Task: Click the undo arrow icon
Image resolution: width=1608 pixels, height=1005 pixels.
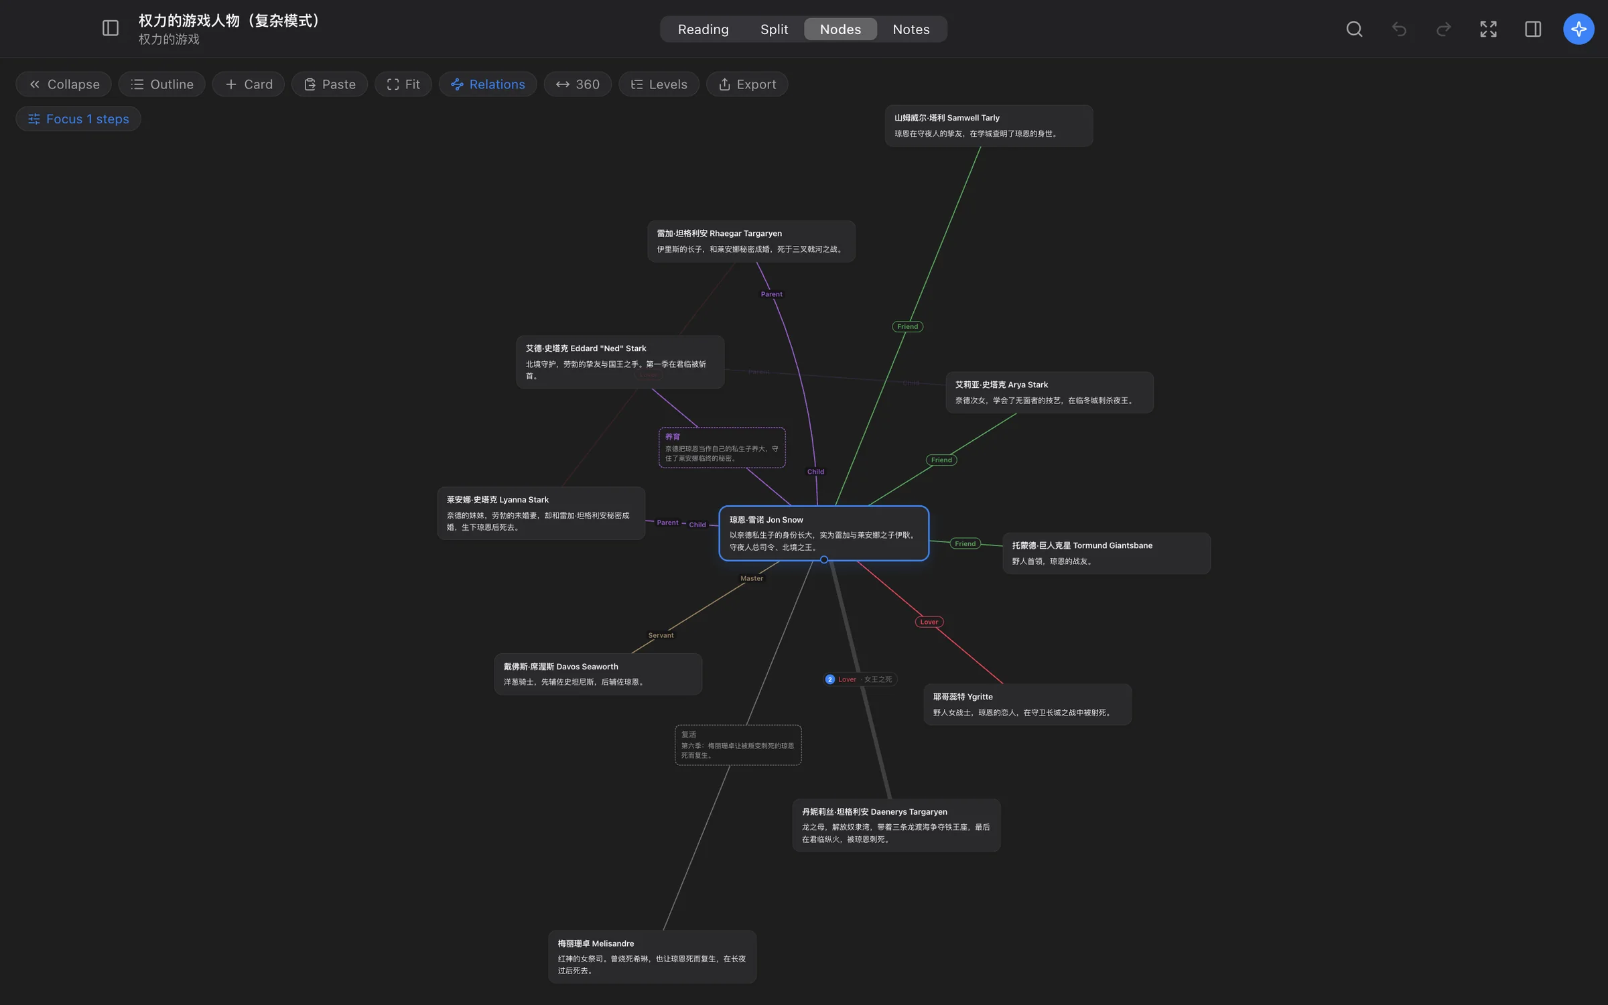Action: 1399,29
